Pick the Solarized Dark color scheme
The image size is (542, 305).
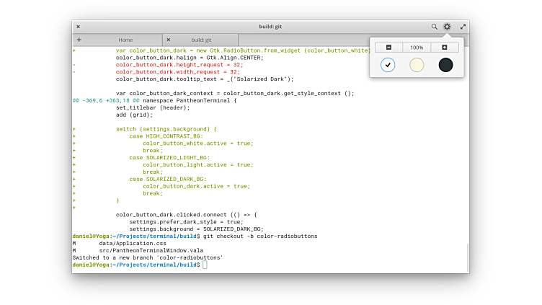[445, 65]
